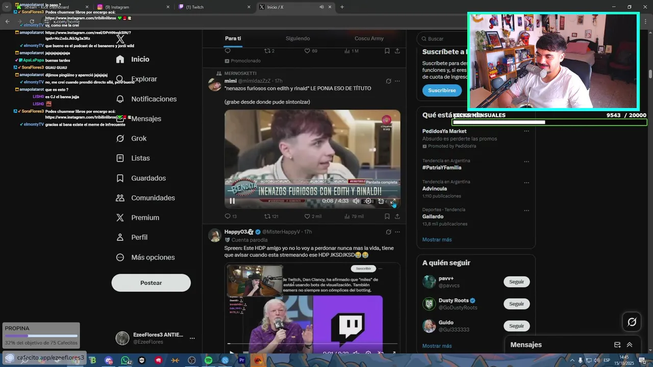Open Perfil in the sidebar
Viewport: 653px width, 367px height.
(x=132, y=238)
